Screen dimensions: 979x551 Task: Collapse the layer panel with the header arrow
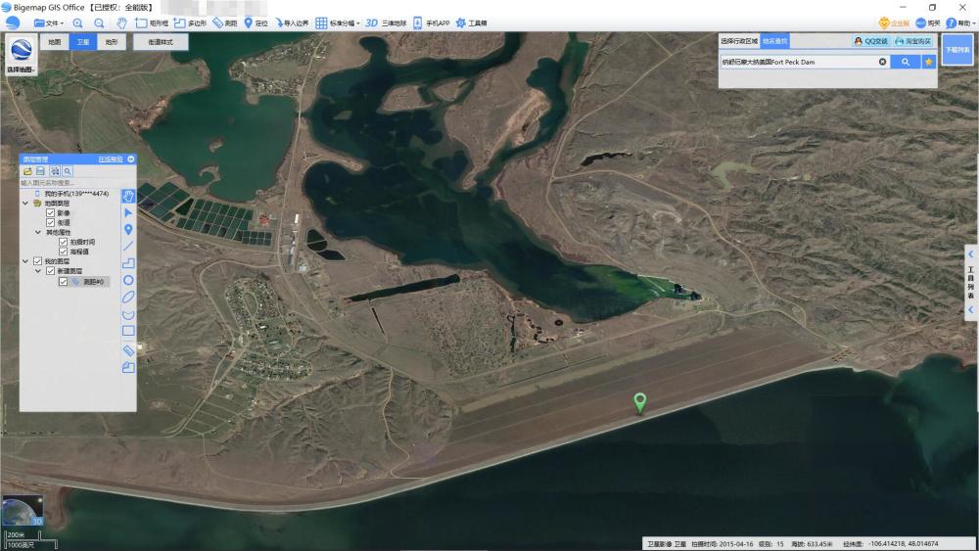coord(131,160)
